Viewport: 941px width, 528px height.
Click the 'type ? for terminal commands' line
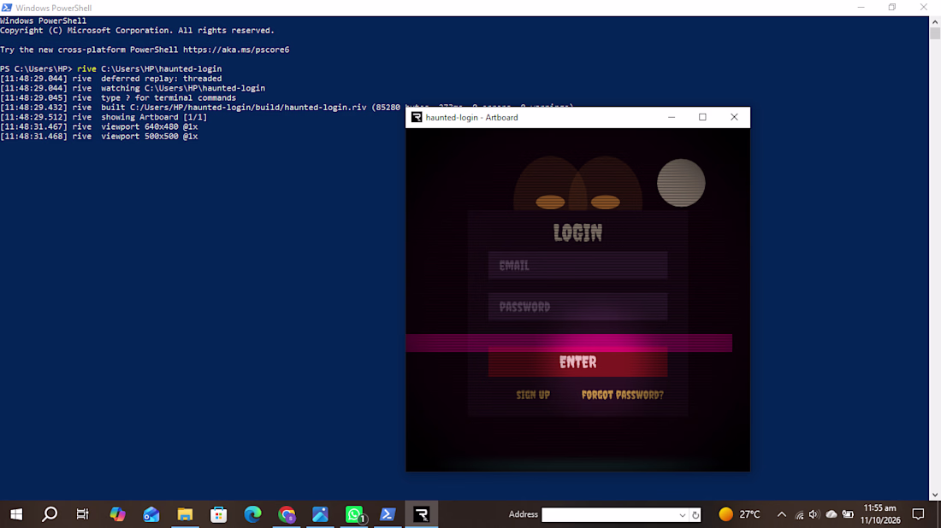(118, 98)
